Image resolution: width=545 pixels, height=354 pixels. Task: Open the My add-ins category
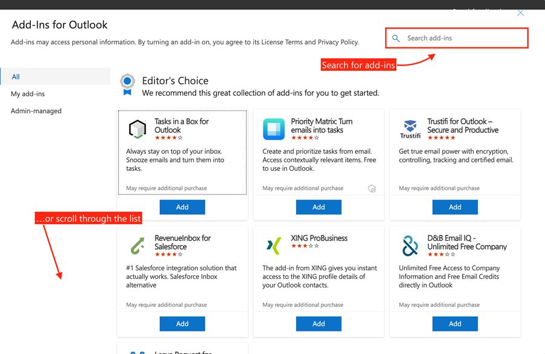tap(28, 94)
